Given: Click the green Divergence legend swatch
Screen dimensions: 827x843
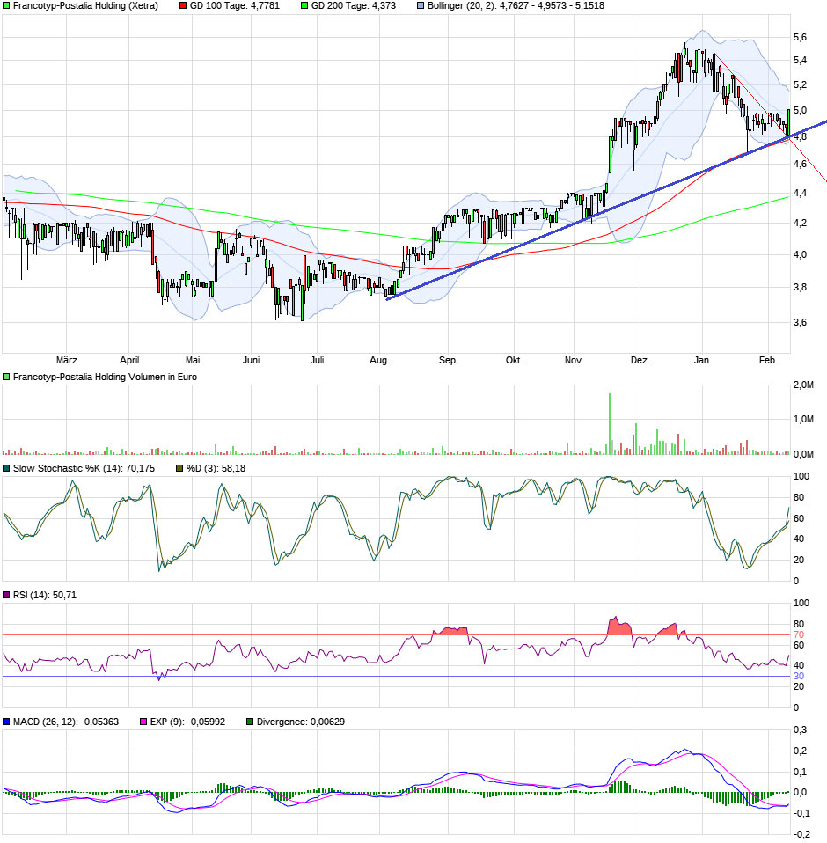Looking at the screenshot, I should pyautogui.click(x=250, y=722).
